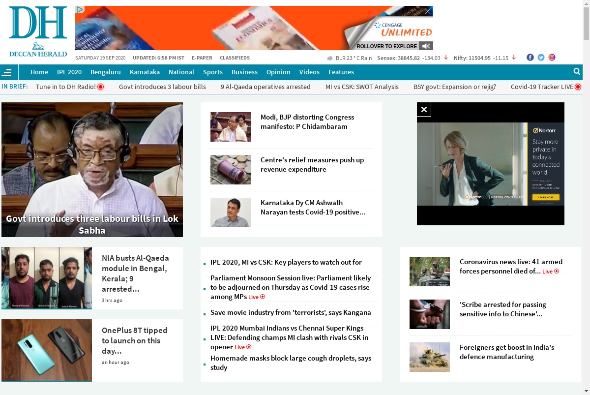
Task: Open the CLASSIFIEDS link
Action: point(235,58)
